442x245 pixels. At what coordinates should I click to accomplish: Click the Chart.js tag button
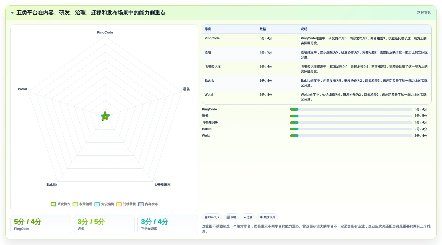[212, 217]
